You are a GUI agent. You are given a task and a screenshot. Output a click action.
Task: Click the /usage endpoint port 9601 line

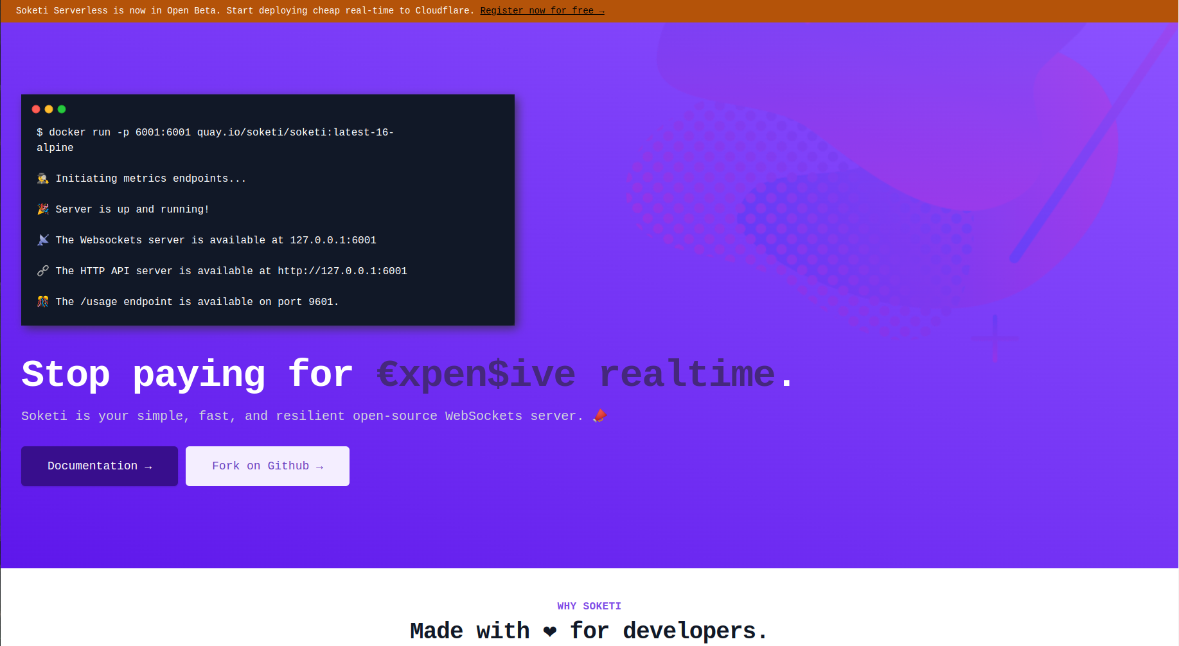[197, 302]
